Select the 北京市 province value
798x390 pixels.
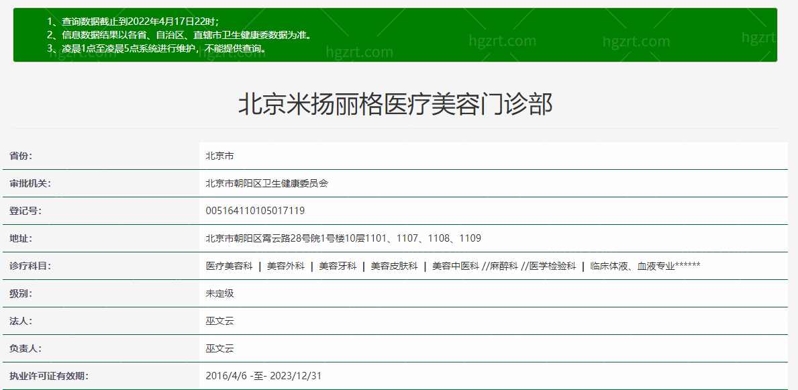[x=219, y=156]
